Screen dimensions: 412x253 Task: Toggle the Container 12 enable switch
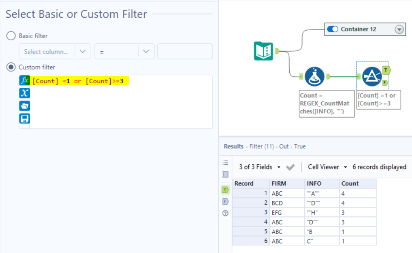333,29
